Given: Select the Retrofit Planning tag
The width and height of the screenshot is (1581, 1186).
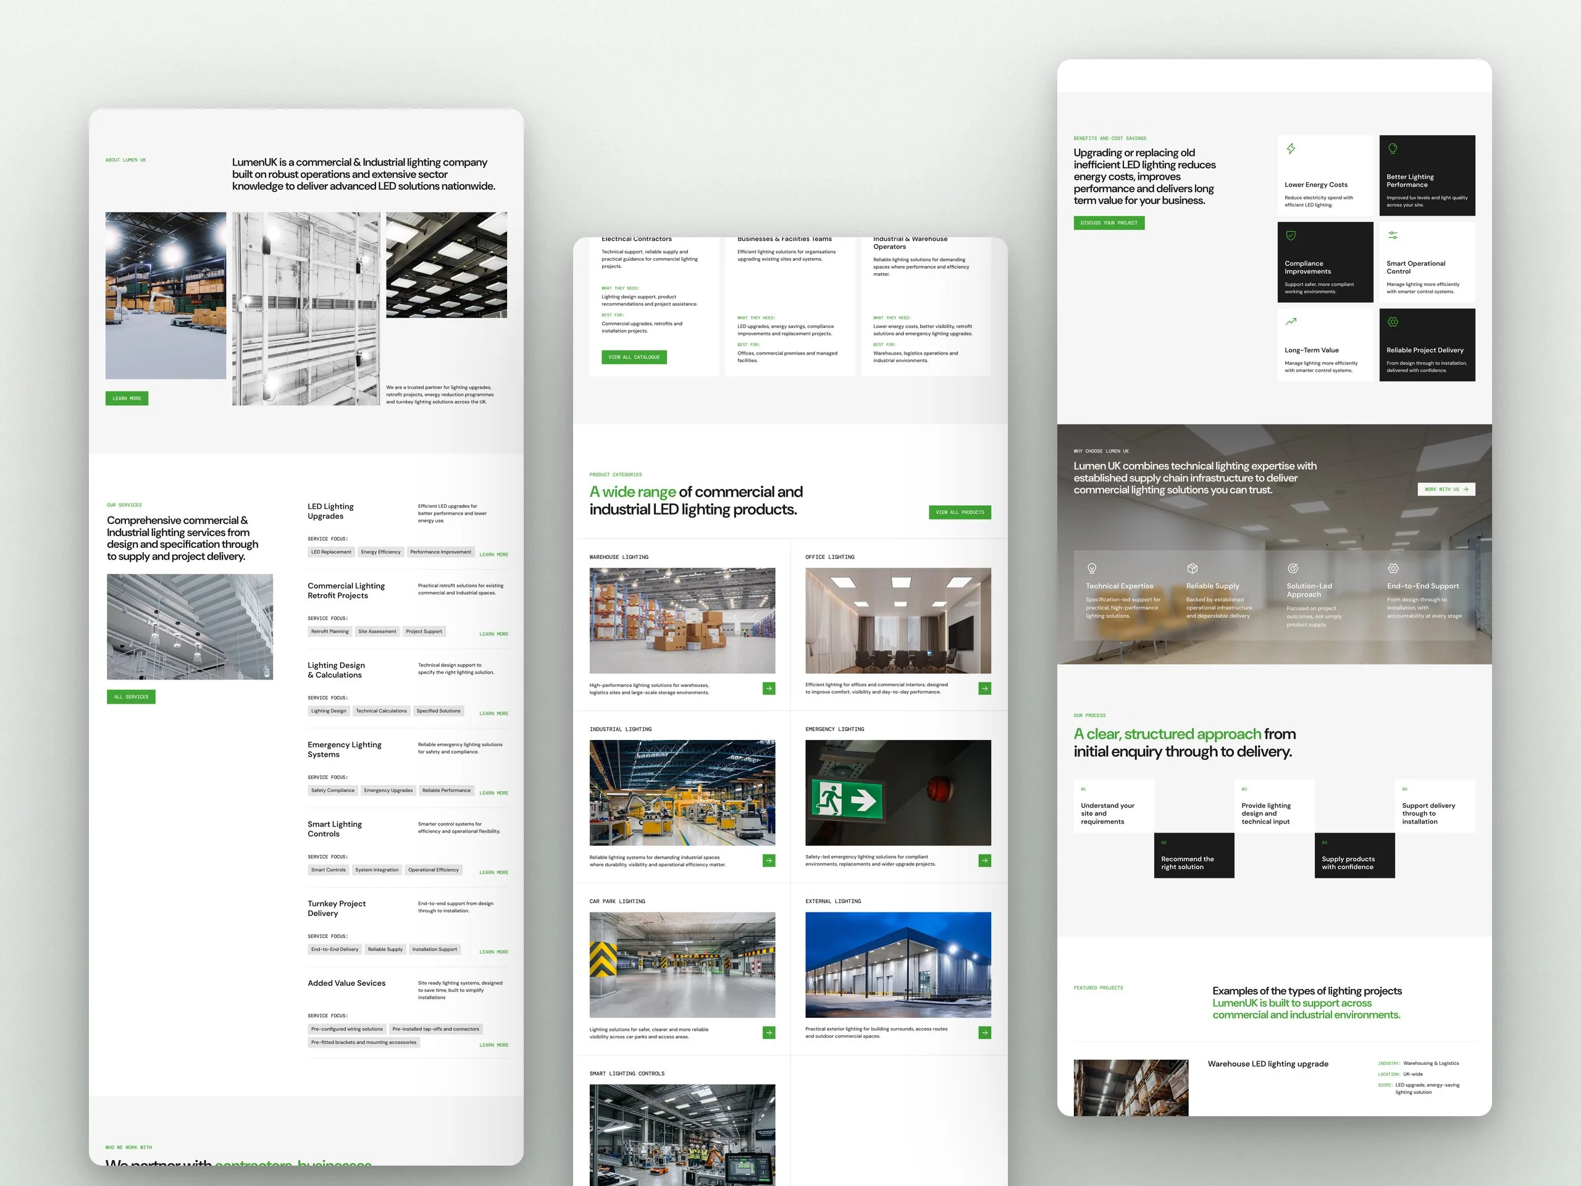Looking at the screenshot, I should [x=330, y=631].
